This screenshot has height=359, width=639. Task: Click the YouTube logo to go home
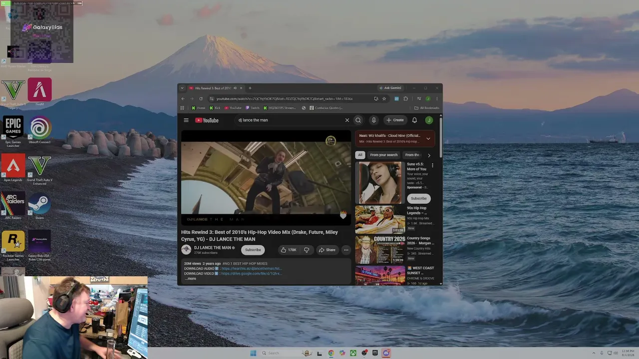coord(207,120)
